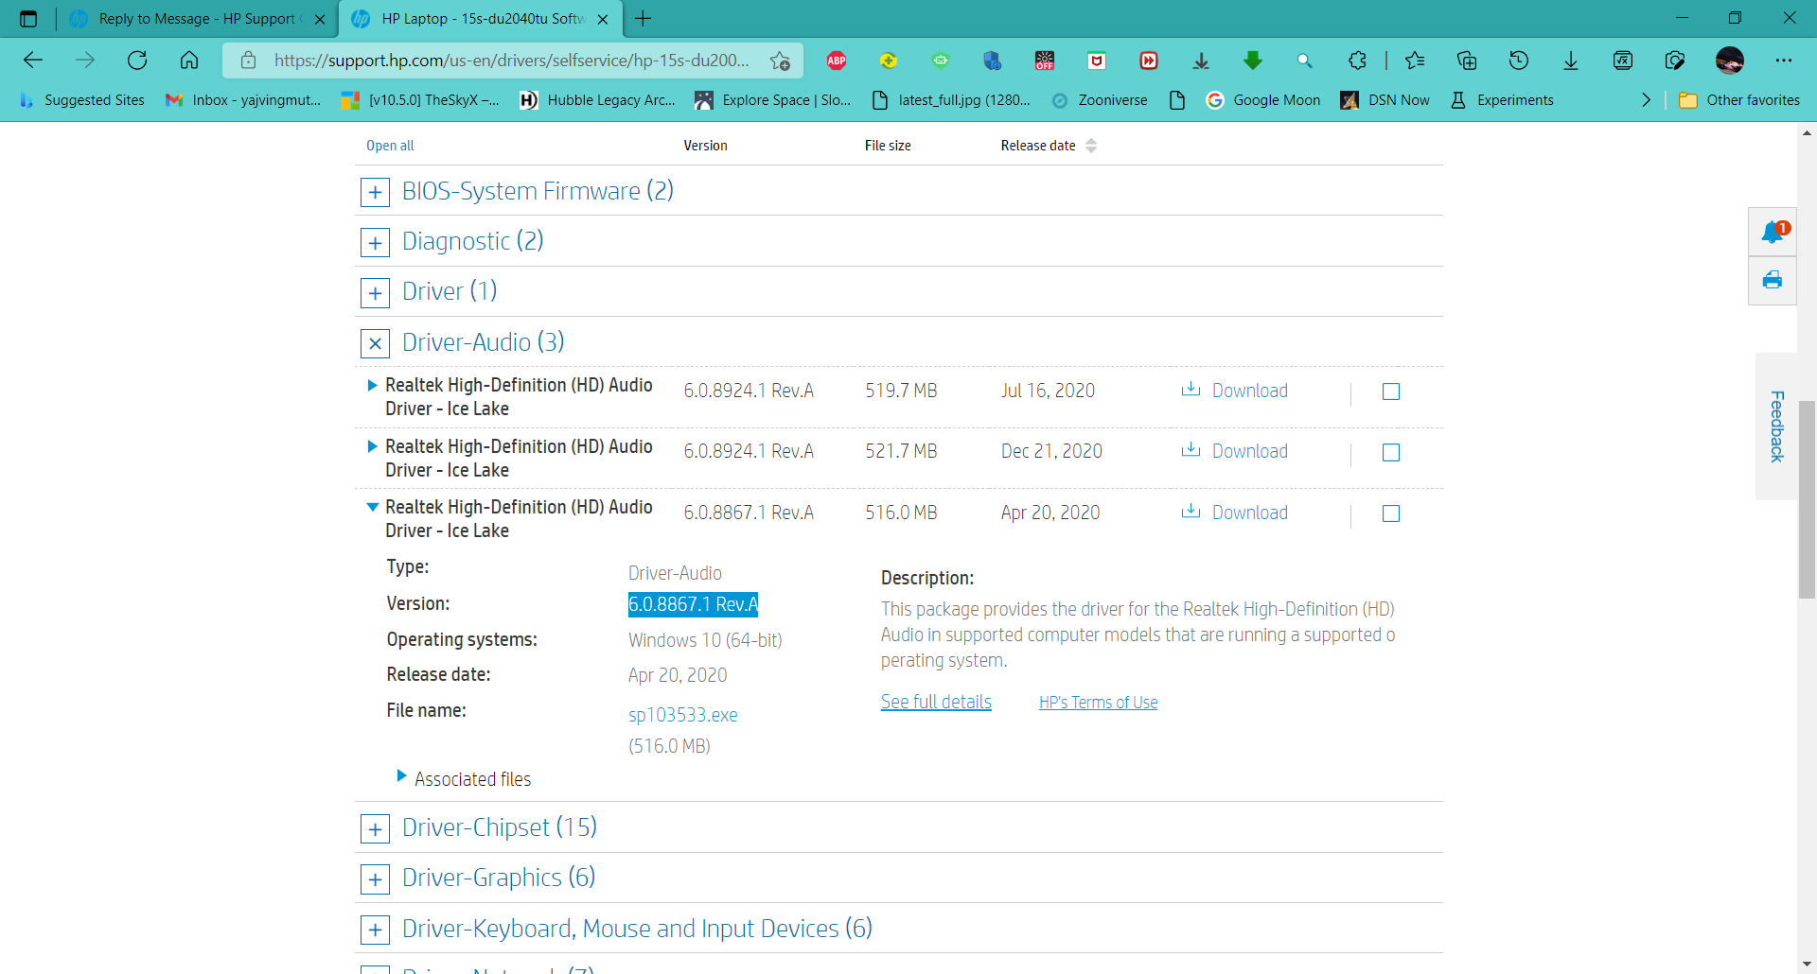Image resolution: width=1817 pixels, height=974 pixels.
Task: Select the checkbox beside the Apr 20 driver
Action: click(1390, 513)
